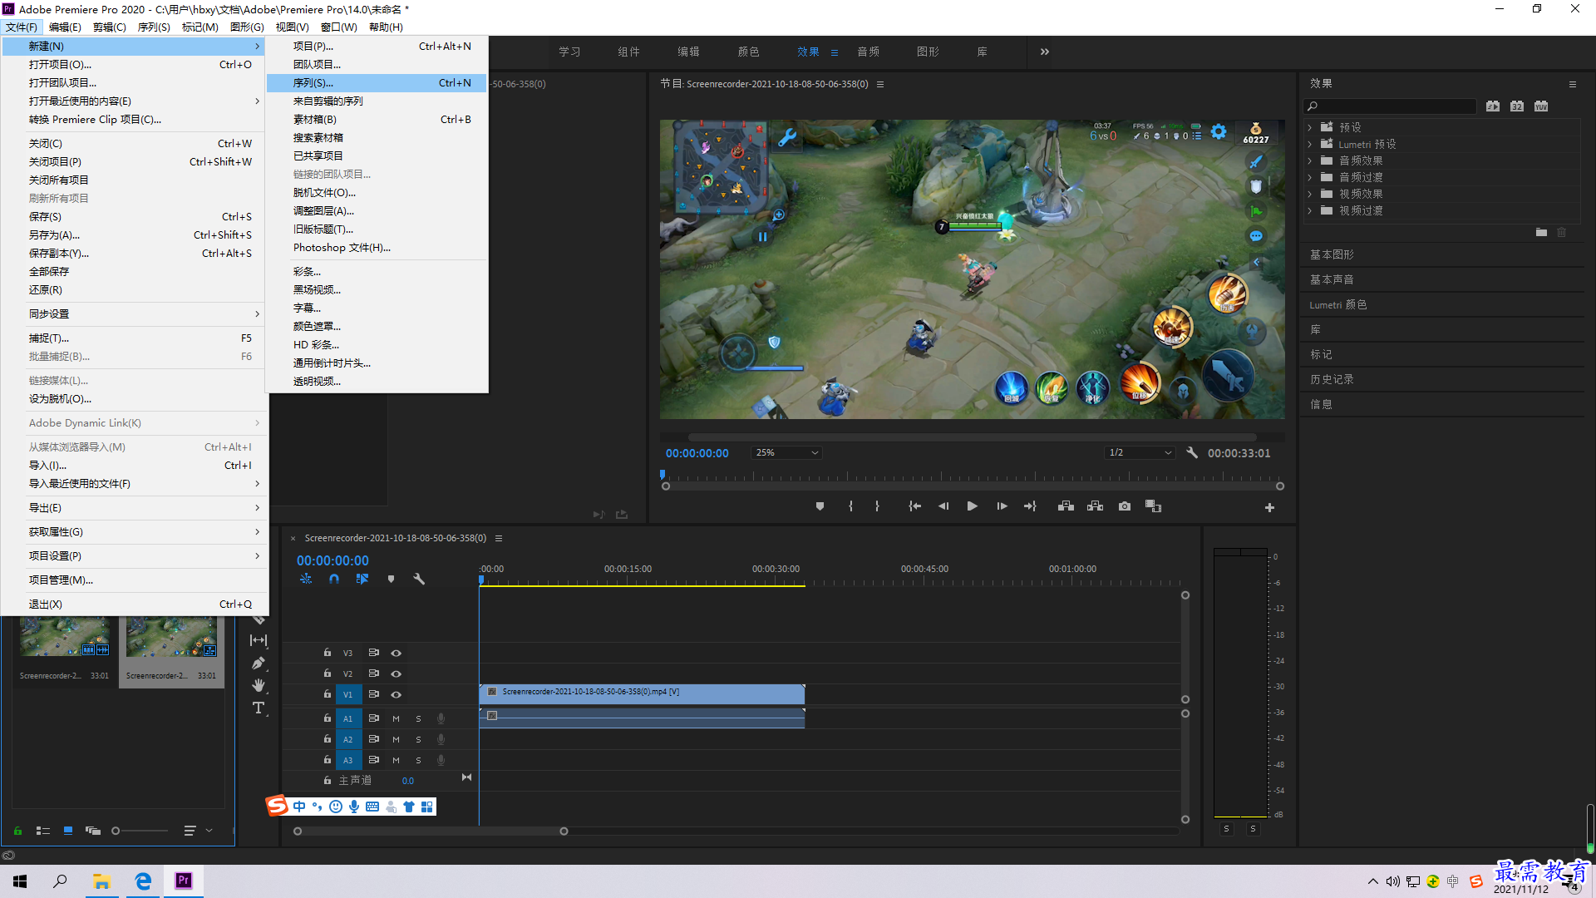The image size is (1596, 898).
Task: Click the Lift button
Action: (x=1066, y=506)
